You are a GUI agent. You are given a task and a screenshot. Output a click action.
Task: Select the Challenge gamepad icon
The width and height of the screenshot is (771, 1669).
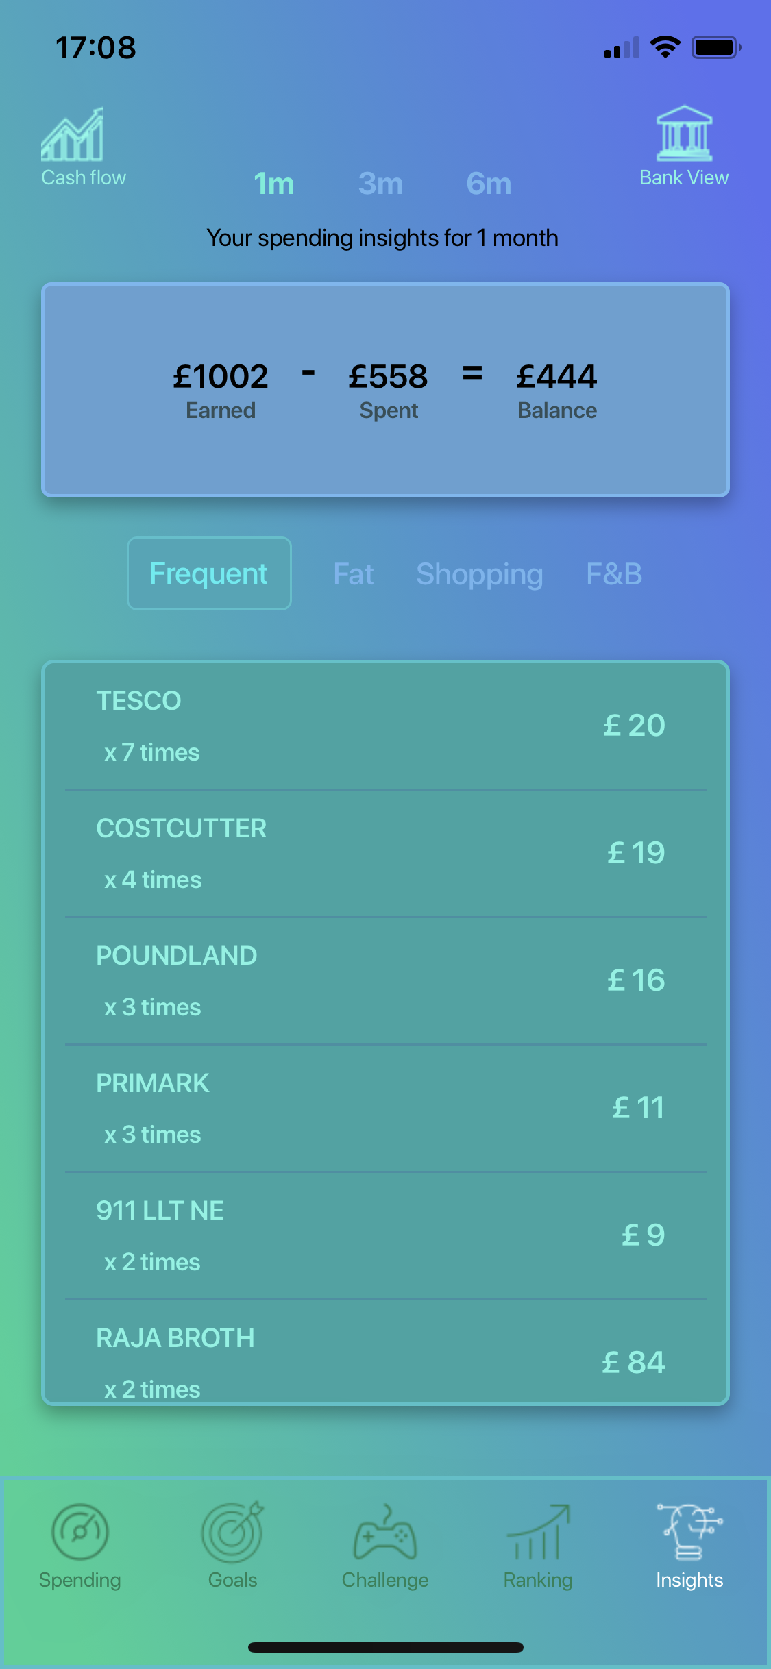click(385, 1533)
